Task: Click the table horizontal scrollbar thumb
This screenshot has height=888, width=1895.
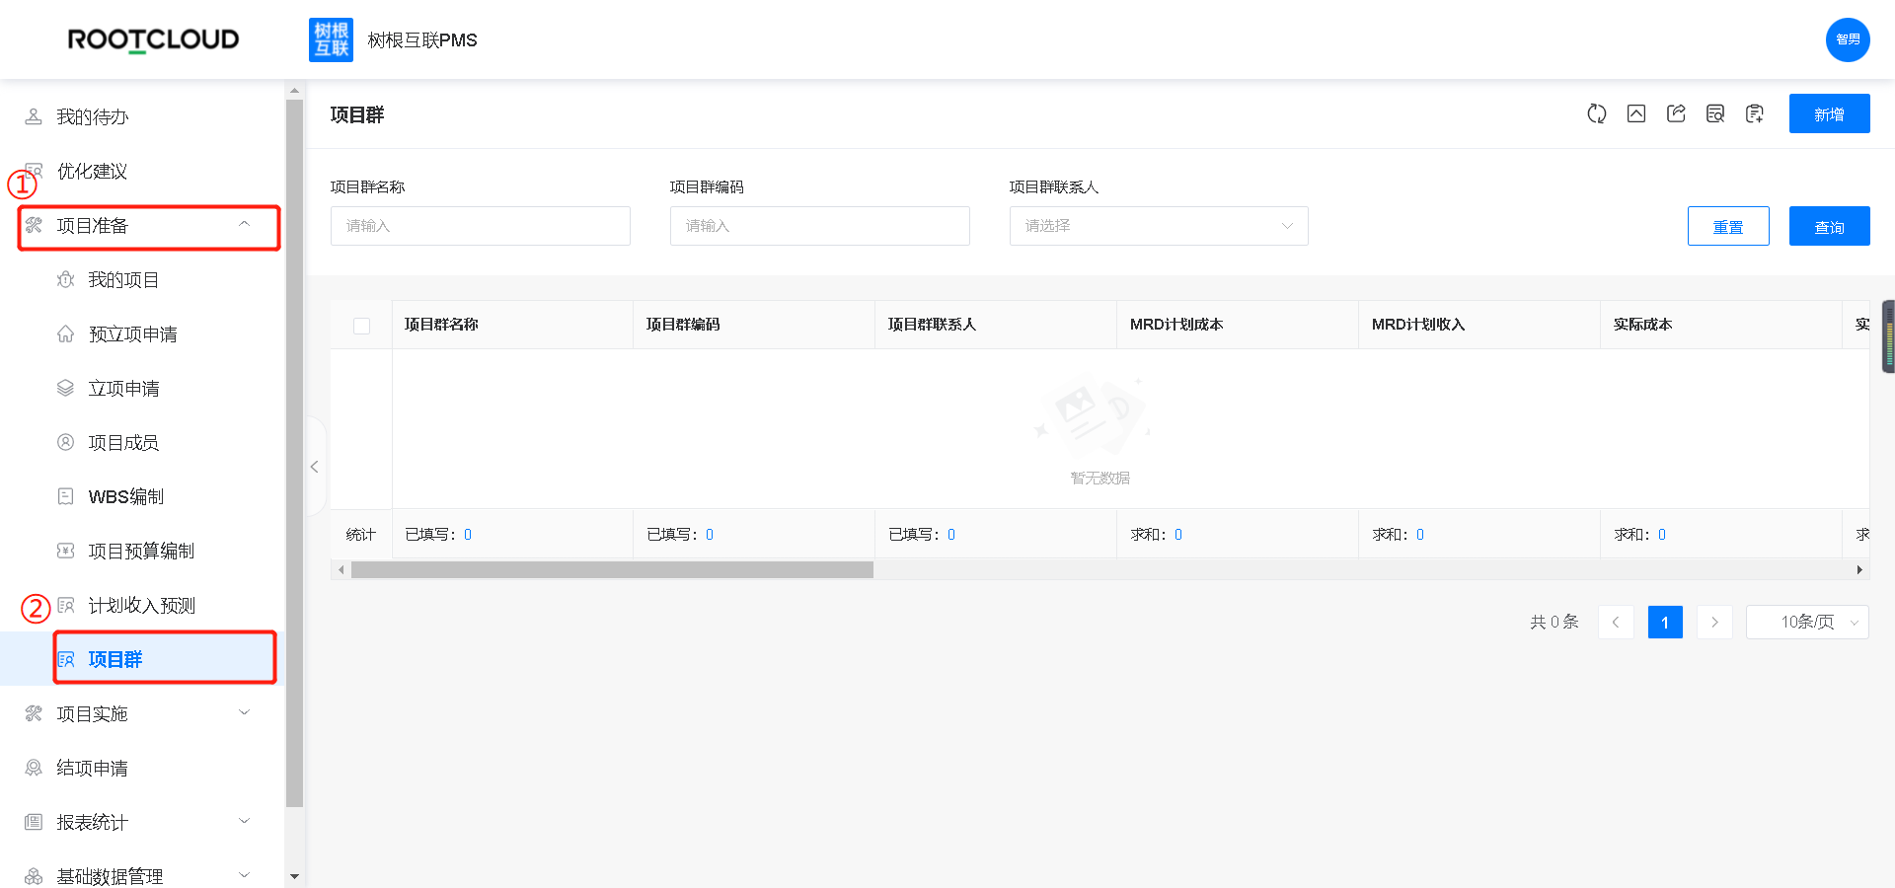Action: [x=612, y=569]
